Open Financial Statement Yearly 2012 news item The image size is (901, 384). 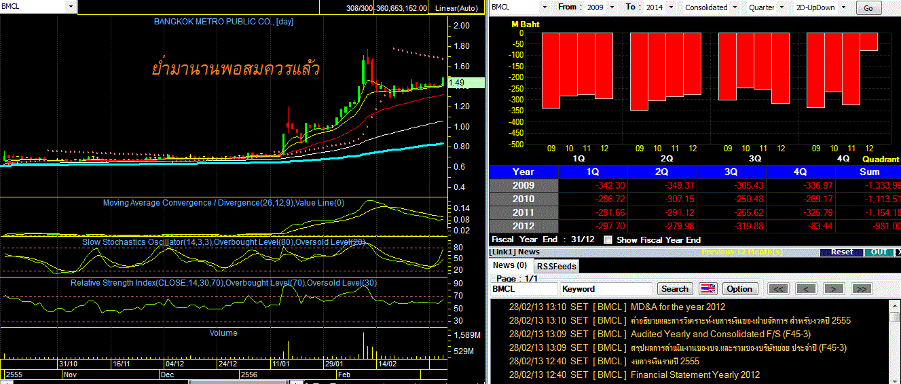[695, 375]
